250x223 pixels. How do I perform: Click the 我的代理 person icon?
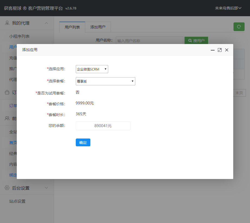pyautogui.click(x=7, y=23)
